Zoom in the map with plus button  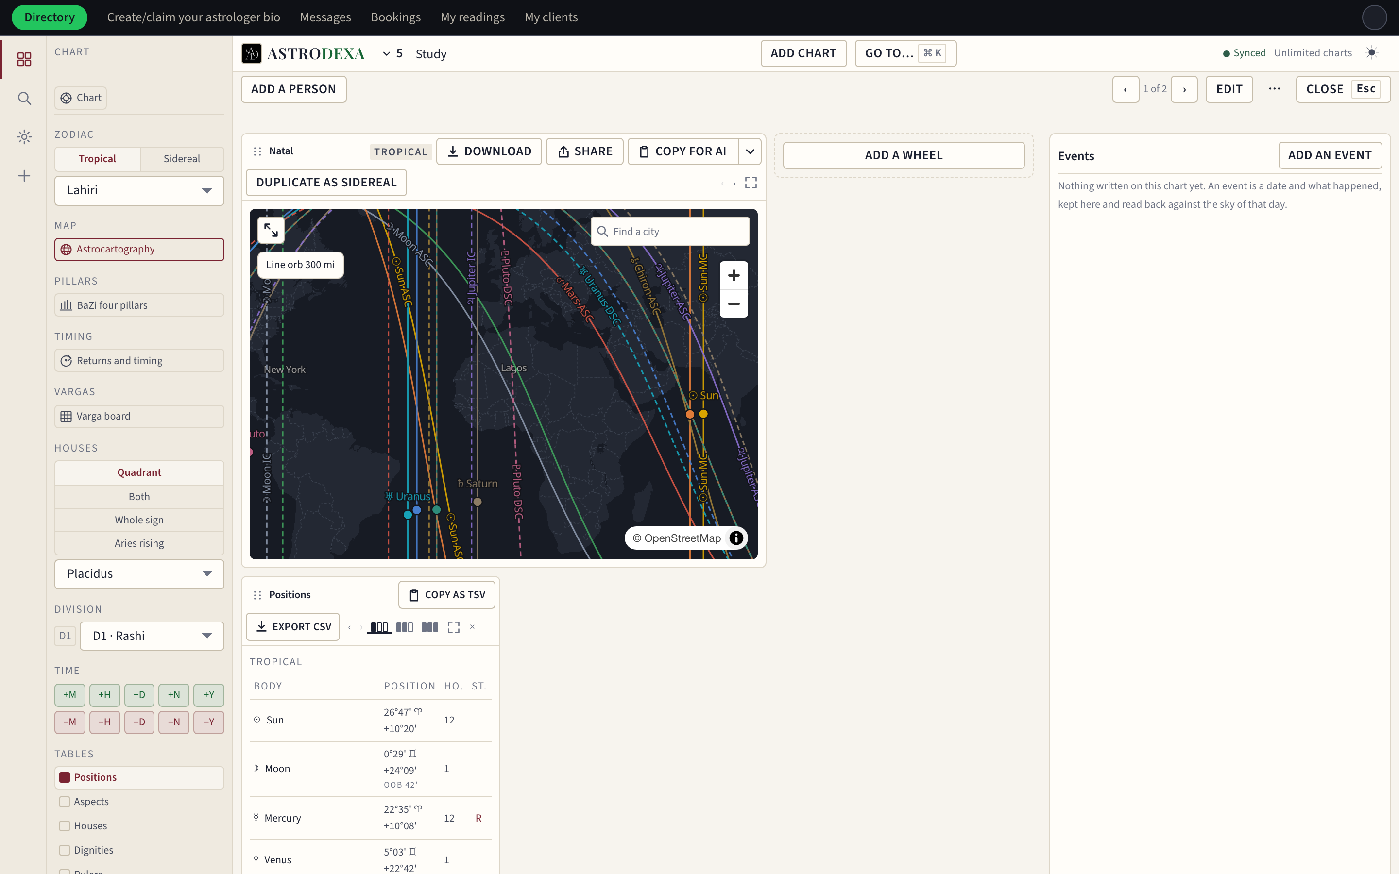tap(734, 275)
